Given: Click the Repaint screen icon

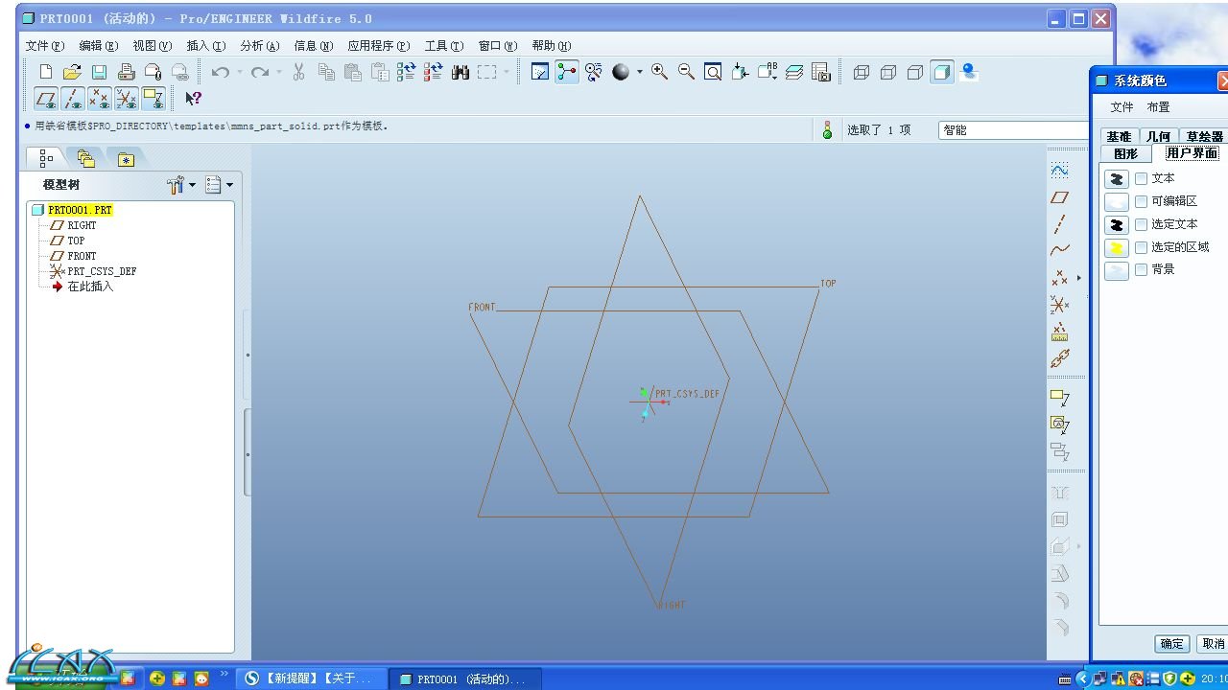Looking at the screenshot, I should tap(540, 72).
